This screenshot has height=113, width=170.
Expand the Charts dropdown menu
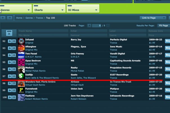coord(48,10)
